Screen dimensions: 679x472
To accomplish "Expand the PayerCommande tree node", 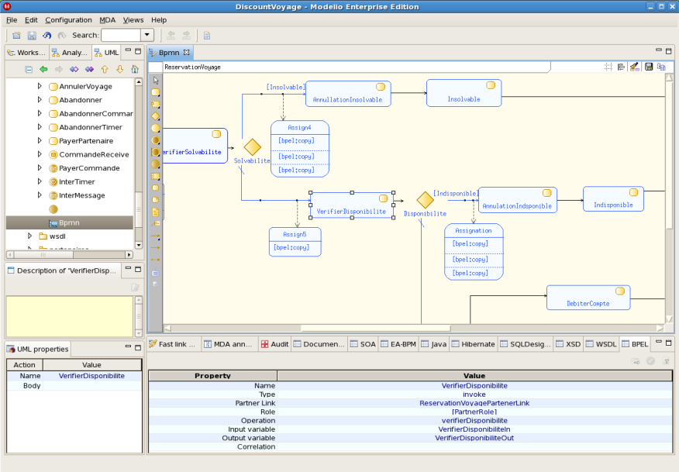I will coord(40,168).
